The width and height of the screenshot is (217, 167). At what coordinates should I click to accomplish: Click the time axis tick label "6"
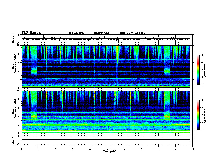pyautogui.click(x=124, y=149)
